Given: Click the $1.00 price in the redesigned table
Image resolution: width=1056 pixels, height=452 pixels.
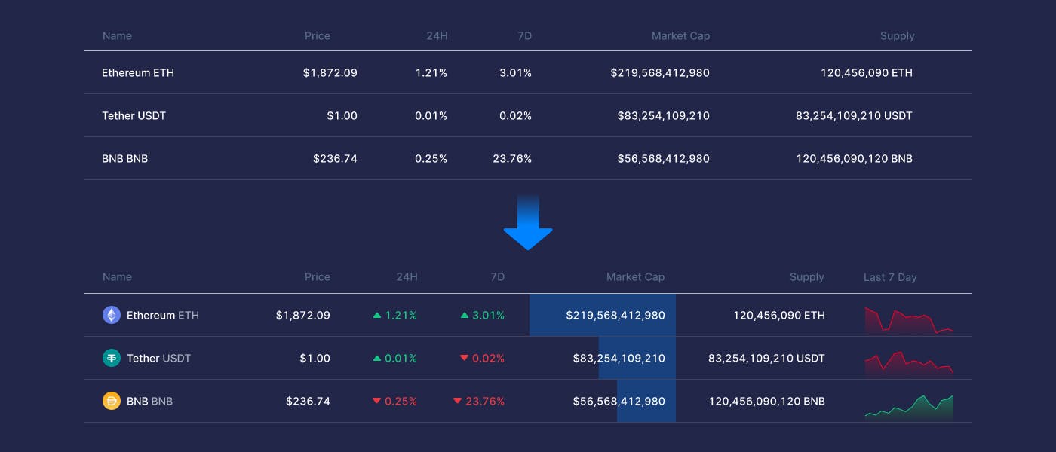Looking at the screenshot, I should pyautogui.click(x=315, y=359).
